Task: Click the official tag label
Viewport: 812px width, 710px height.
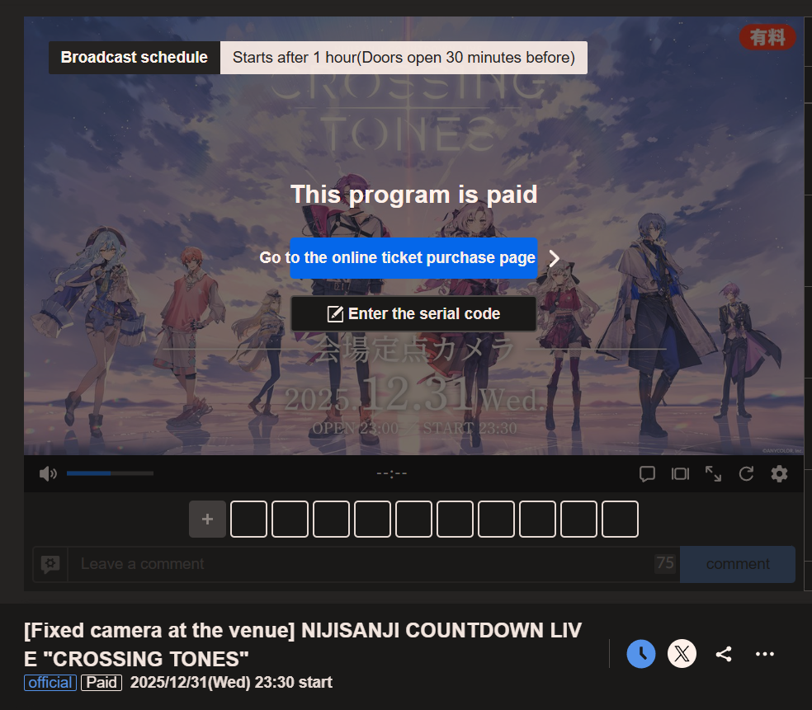Action: (50, 683)
